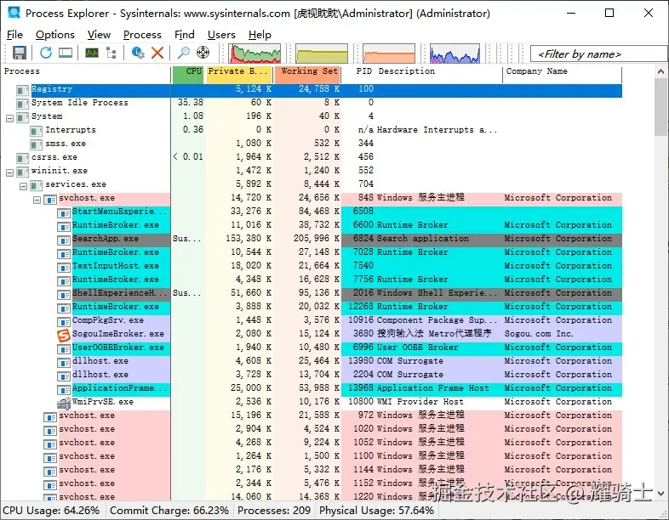Sort by the Process column header
This screenshot has width=669, height=520.
coord(86,75)
